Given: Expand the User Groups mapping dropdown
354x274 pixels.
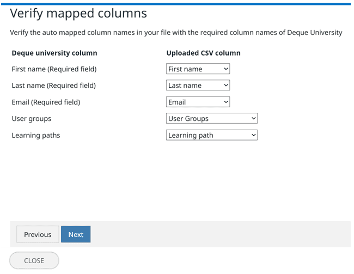Looking at the screenshot, I should [x=211, y=118].
